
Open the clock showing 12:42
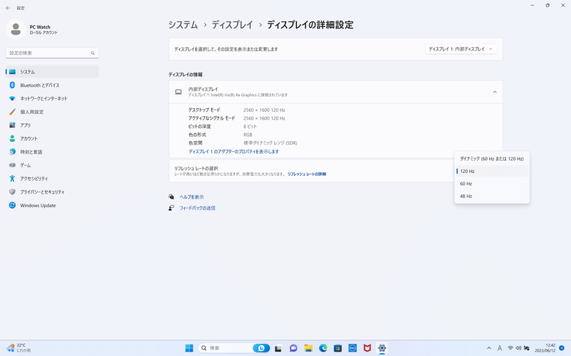pos(545,348)
